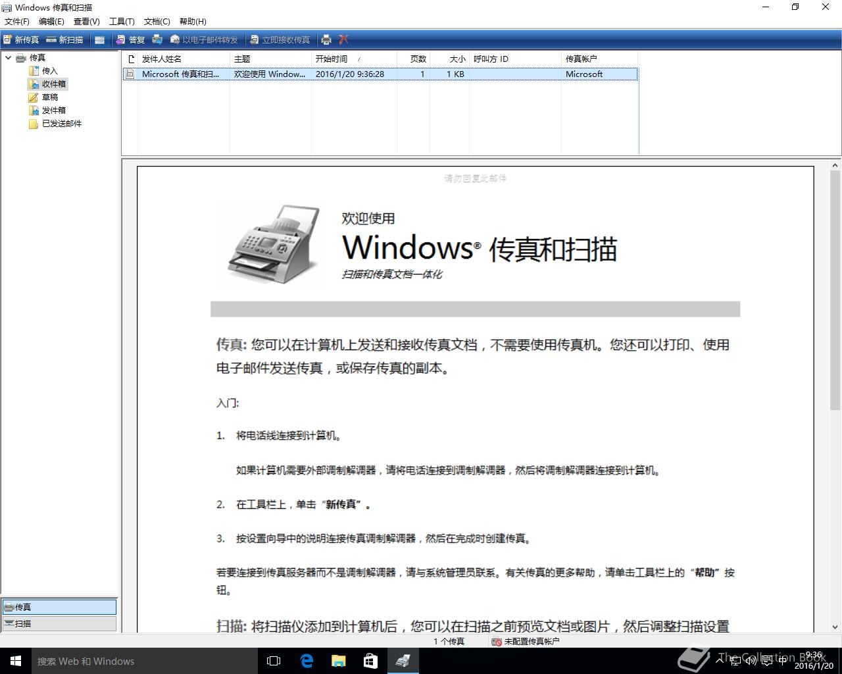This screenshot has height=674, width=842.
Task: Sort by 页数 column header
Action: pos(413,59)
